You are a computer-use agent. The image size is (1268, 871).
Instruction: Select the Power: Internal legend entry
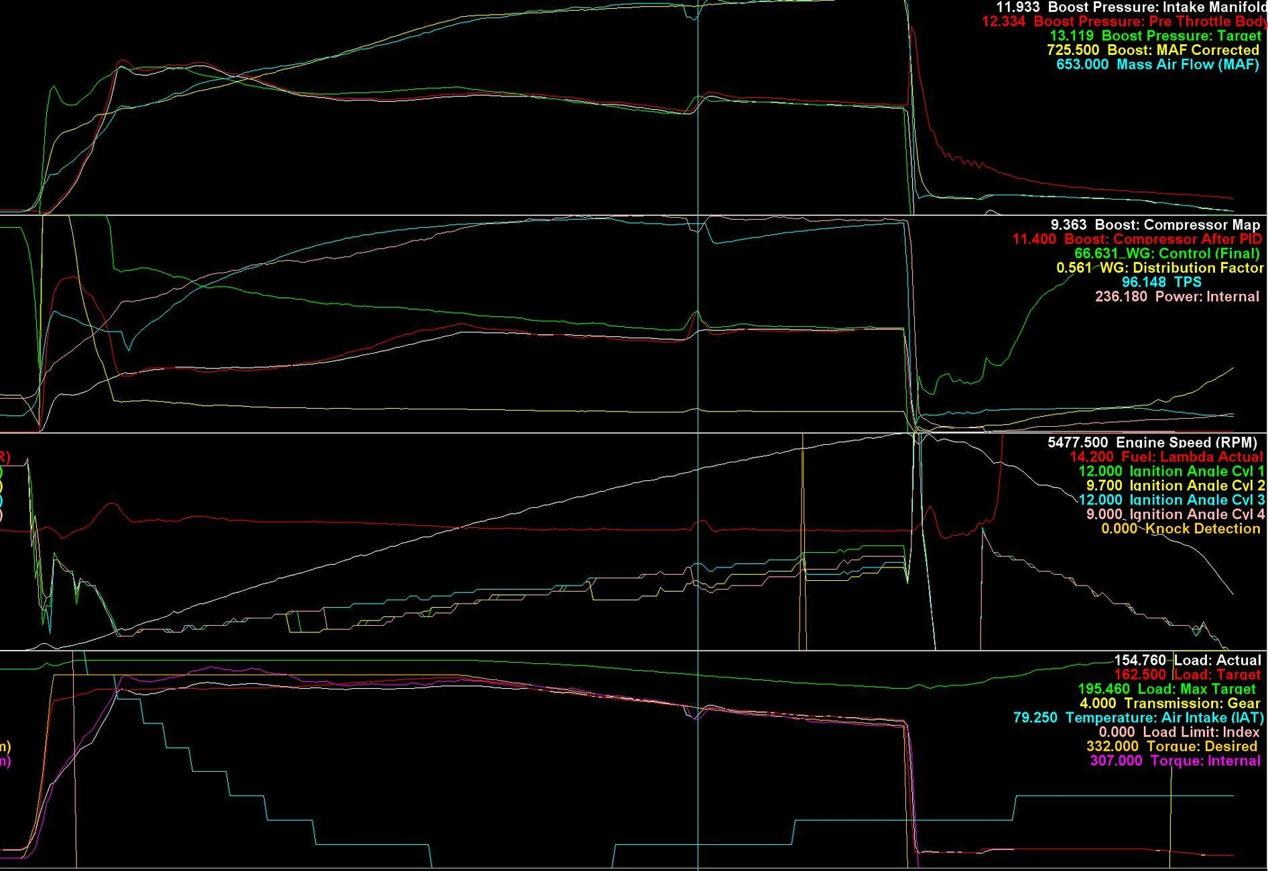[1177, 297]
